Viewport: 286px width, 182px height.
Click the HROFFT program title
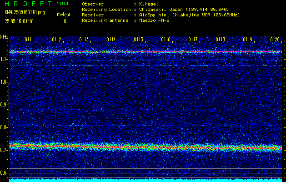coord(28,4)
